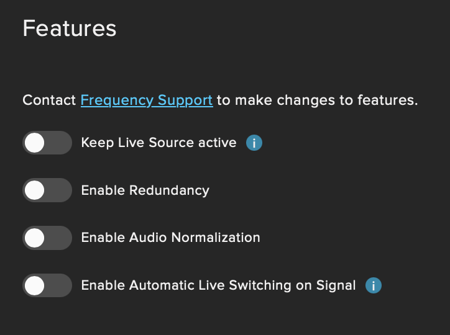Click the "Keep Live Source active" label text
Viewport: 450px width, 335px height.
(158, 143)
